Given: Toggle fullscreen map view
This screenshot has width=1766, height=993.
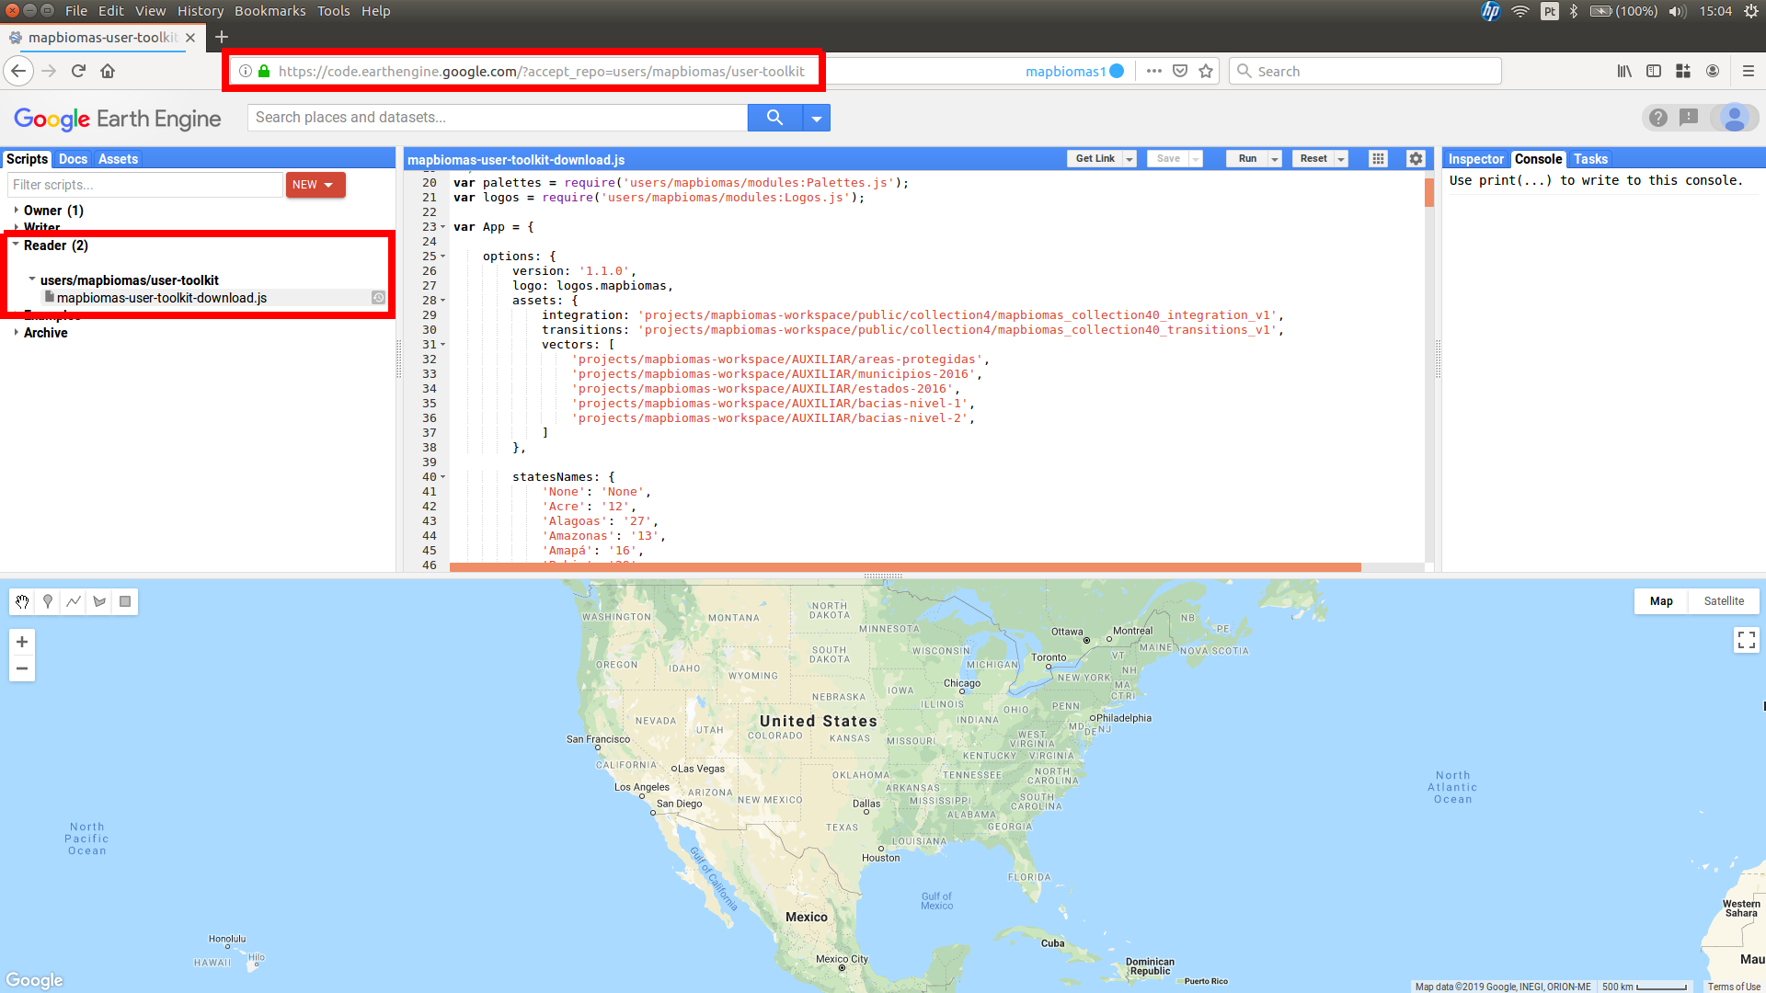Looking at the screenshot, I should (1746, 640).
